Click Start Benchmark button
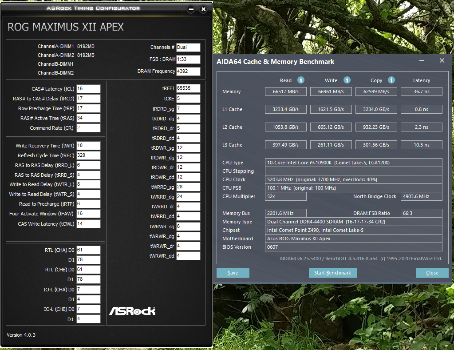The height and width of the screenshot is (350, 454). [x=333, y=273]
